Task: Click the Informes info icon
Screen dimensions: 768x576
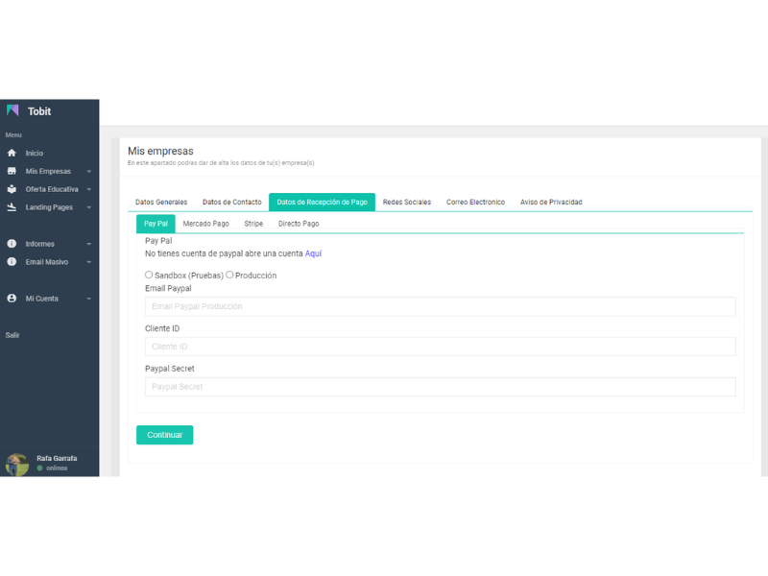Action: point(12,244)
